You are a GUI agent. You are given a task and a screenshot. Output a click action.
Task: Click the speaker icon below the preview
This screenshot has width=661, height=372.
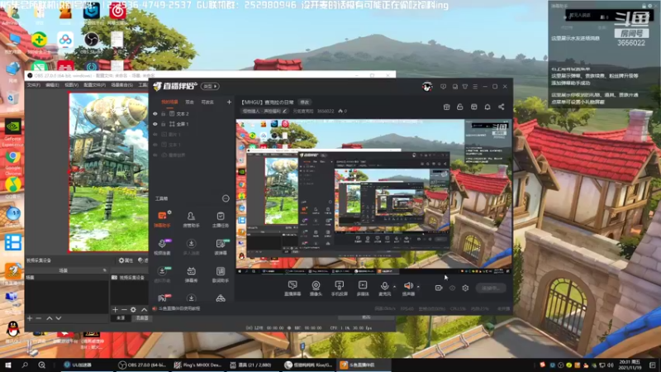tap(408, 288)
